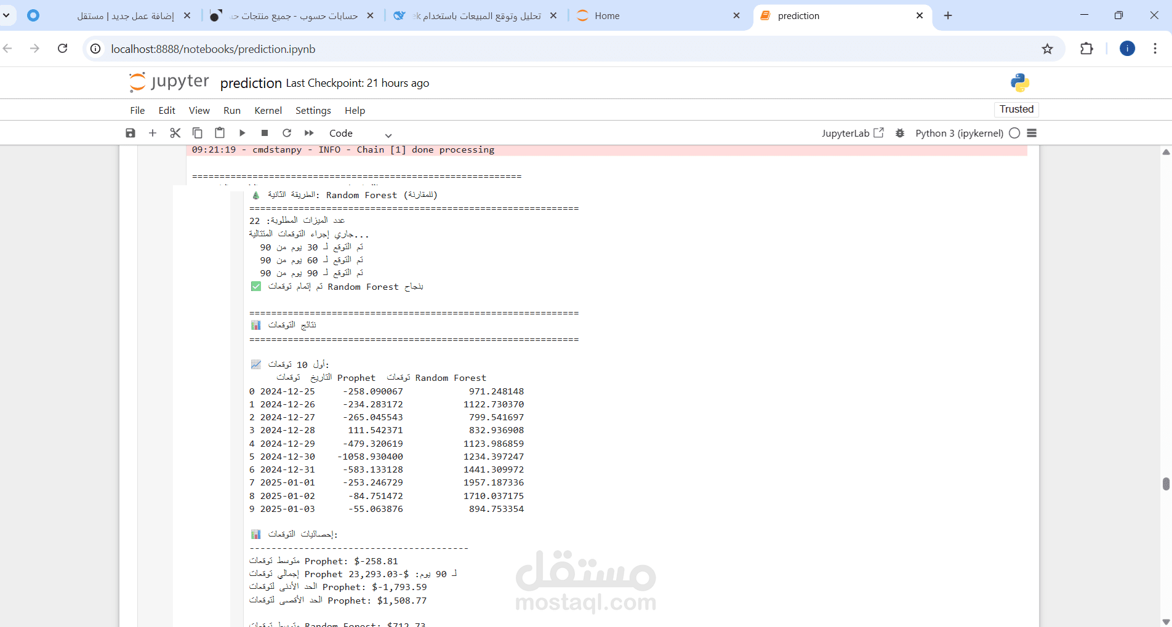Open the Chrome three-dot menu
The width and height of the screenshot is (1172, 627).
[1155, 49]
